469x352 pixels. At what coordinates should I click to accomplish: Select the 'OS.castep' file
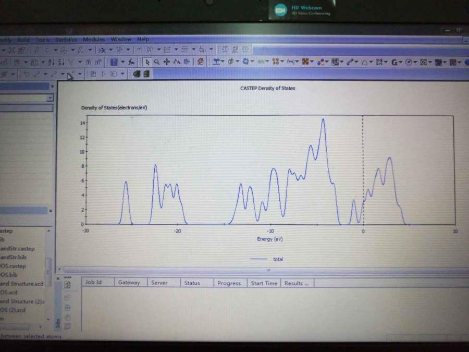[13, 266]
